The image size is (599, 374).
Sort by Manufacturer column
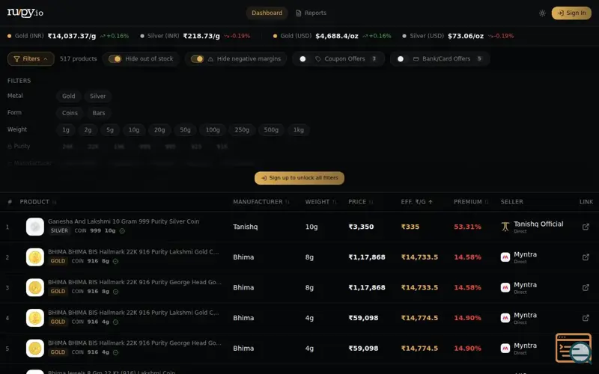click(x=261, y=202)
